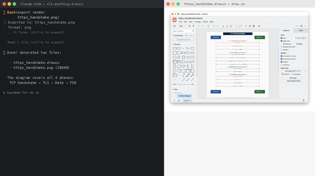Screen dimensions: 315x176
Task: Select the Landscape radio button
Action: (x=291, y=74)
